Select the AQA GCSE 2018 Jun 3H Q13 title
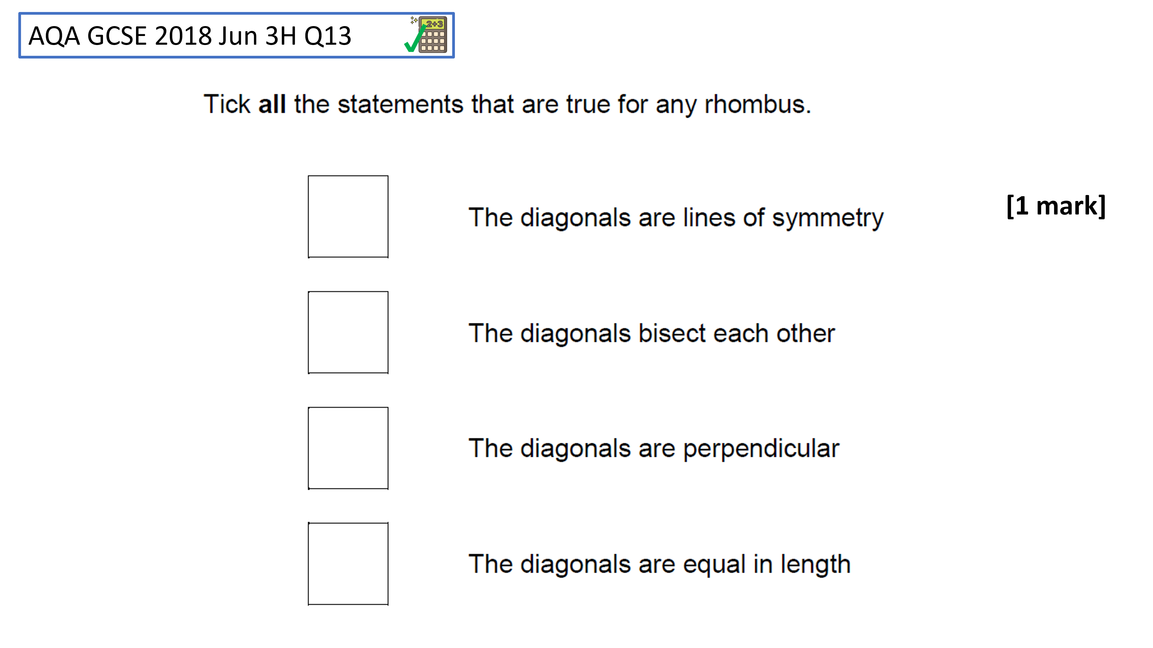This screenshot has height=648, width=1153. [x=190, y=36]
